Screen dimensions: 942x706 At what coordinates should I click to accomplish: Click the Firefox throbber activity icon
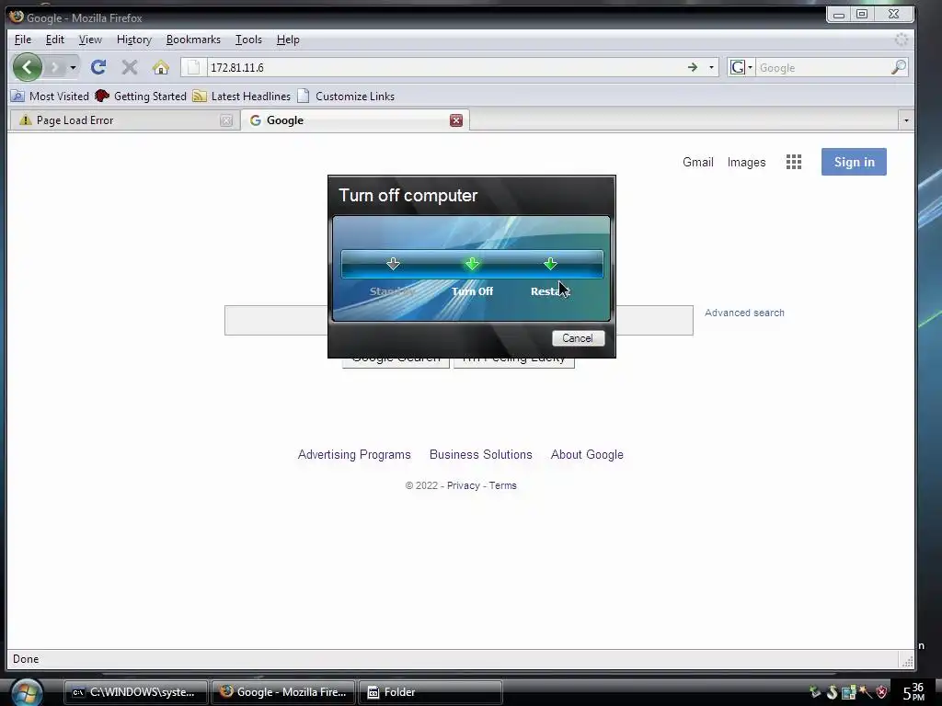tap(902, 40)
